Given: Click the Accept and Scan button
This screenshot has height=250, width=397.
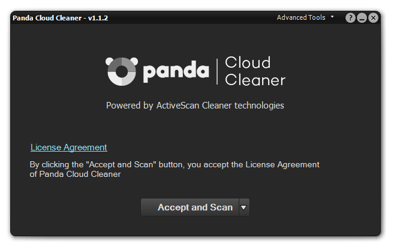Looking at the screenshot, I should click(x=190, y=207).
